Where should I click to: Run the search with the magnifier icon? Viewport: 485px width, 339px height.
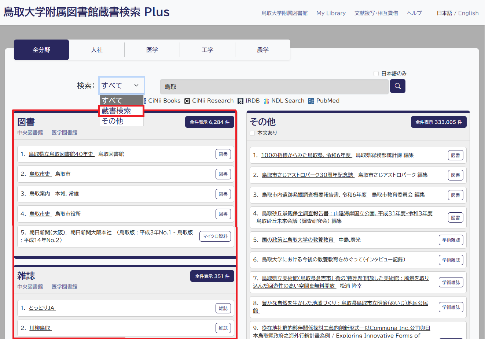point(397,86)
